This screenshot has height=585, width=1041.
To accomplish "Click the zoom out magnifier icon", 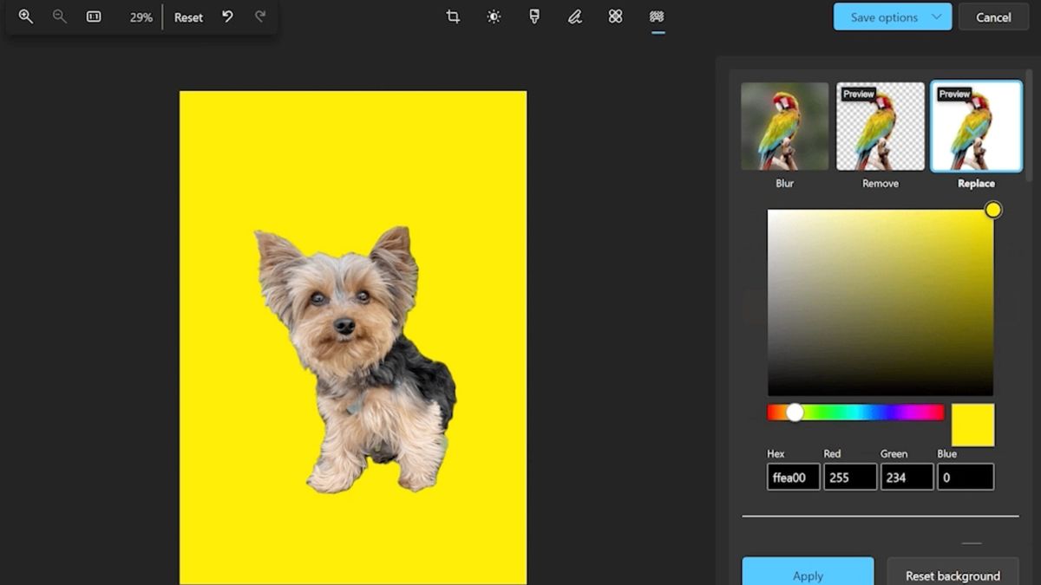I will click(60, 16).
